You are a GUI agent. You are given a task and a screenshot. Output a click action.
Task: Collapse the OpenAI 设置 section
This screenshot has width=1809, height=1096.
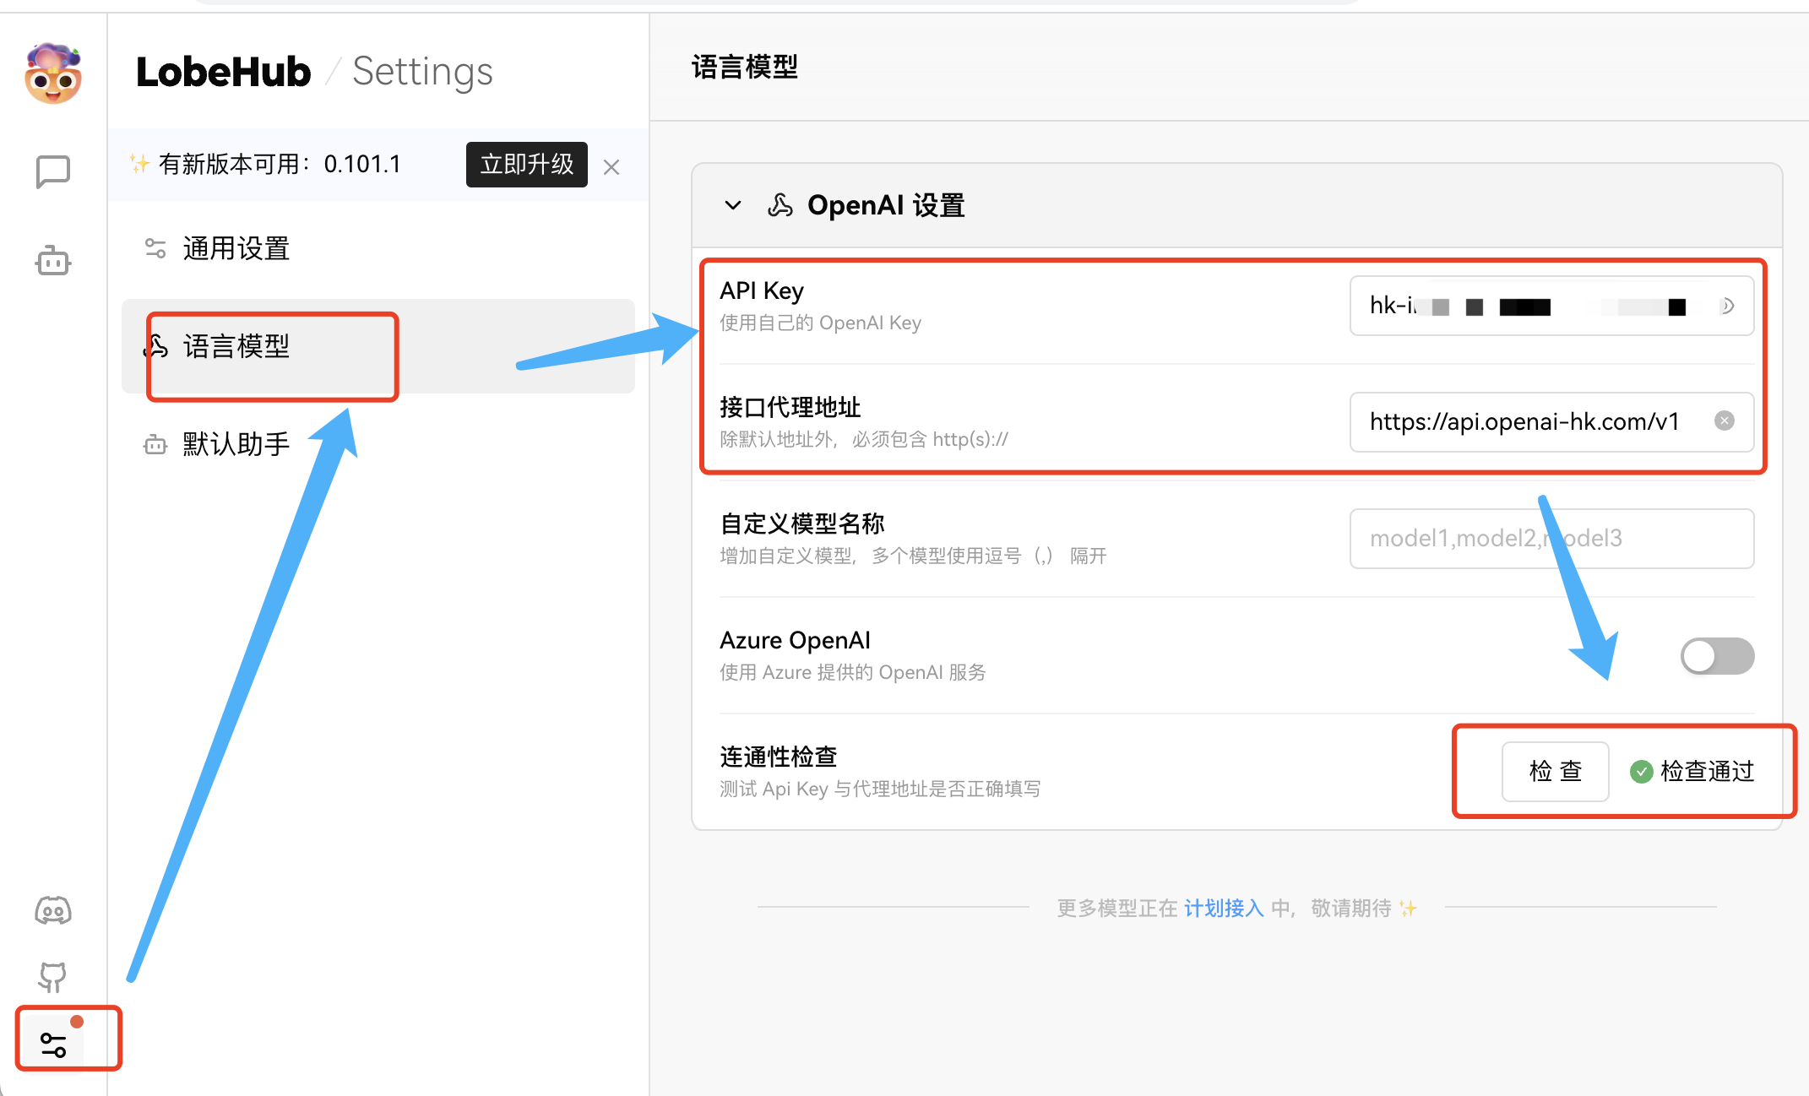click(733, 205)
